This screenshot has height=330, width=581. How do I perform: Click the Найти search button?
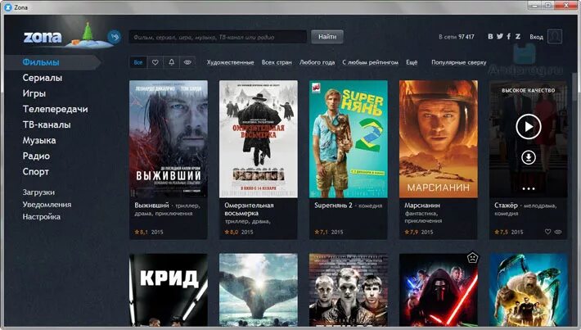tap(327, 37)
